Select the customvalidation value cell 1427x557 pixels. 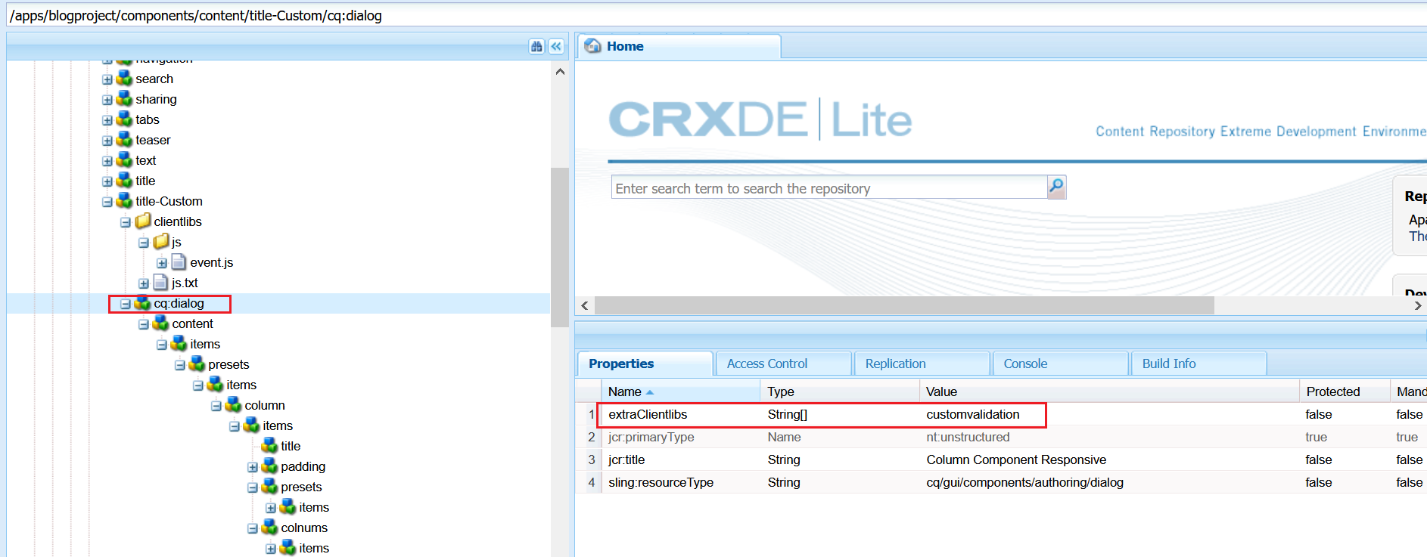[973, 414]
